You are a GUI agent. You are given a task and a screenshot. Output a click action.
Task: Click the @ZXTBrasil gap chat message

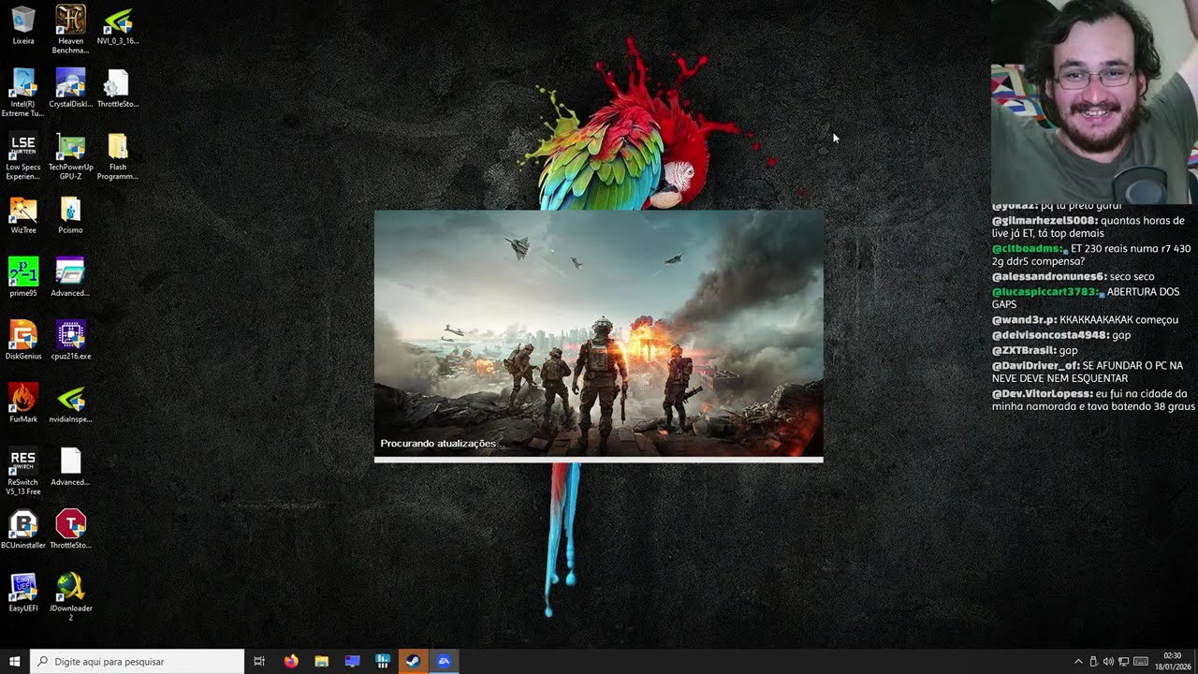pyautogui.click(x=1035, y=350)
